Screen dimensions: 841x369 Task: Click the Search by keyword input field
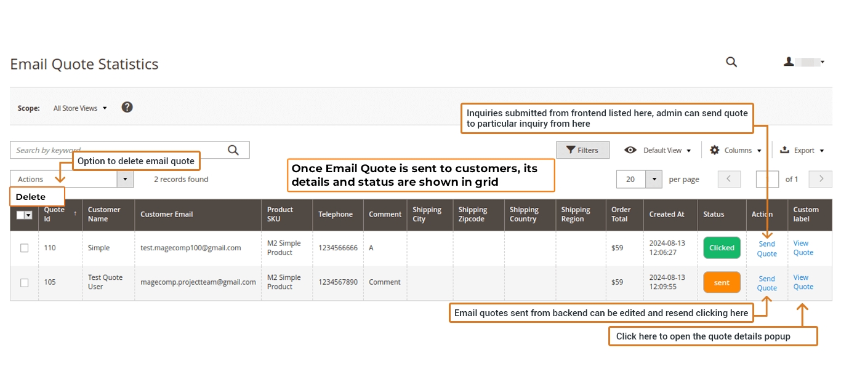click(117, 150)
